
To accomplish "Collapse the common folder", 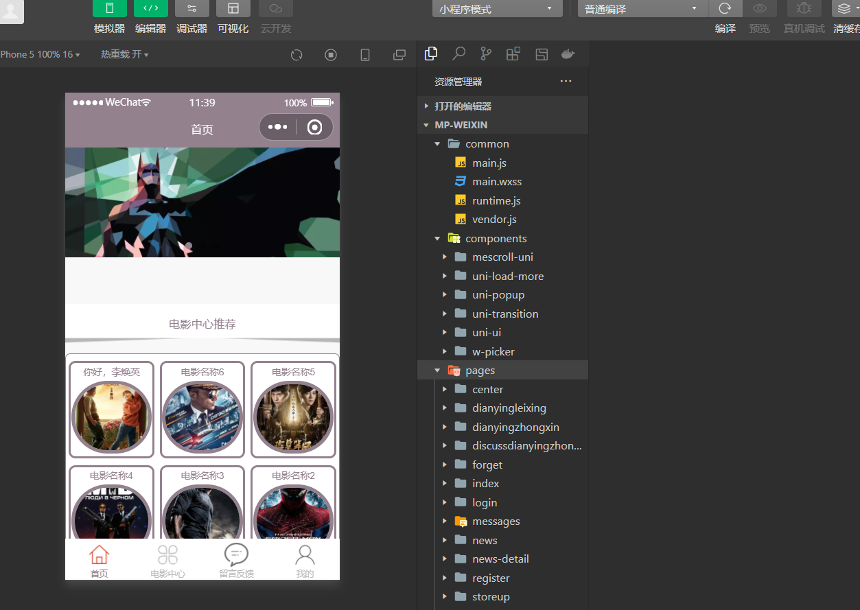I will [x=502, y=143].
